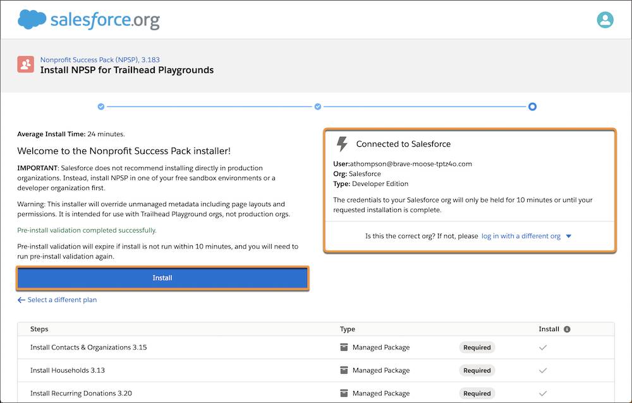Click Connected to Salesforce heading
The image size is (632, 403).
click(x=403, y=144)
